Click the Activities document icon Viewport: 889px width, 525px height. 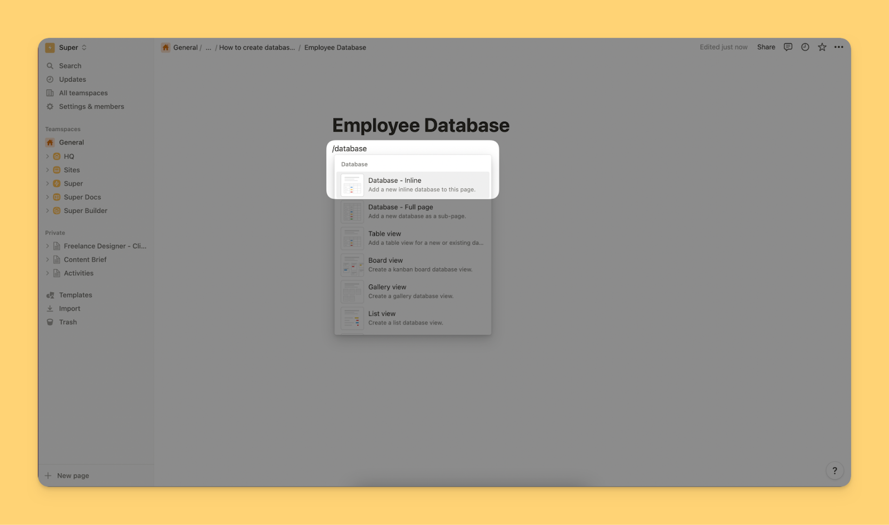(x=57, y=273)
